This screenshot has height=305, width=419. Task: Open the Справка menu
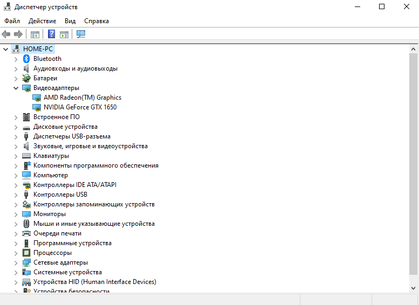97,21
